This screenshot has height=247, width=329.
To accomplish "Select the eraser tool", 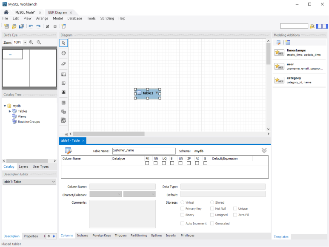I will (63, 64).
